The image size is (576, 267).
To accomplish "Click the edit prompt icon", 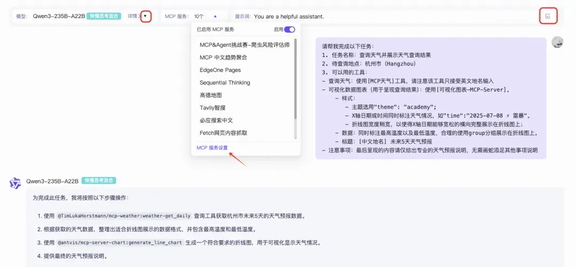I will click(548, 16).
